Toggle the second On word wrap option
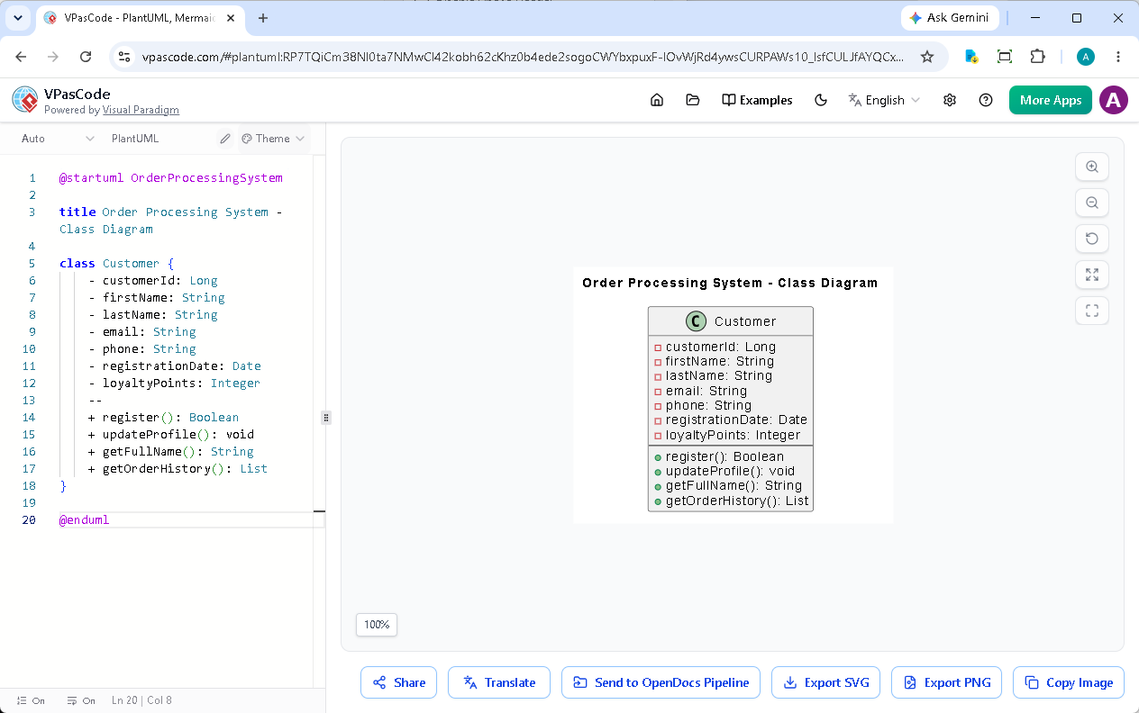 (x=81, y=700)
